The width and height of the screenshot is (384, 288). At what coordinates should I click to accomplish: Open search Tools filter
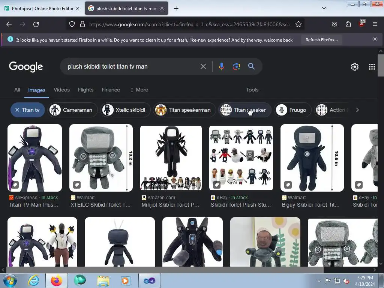tap(252, 90)
